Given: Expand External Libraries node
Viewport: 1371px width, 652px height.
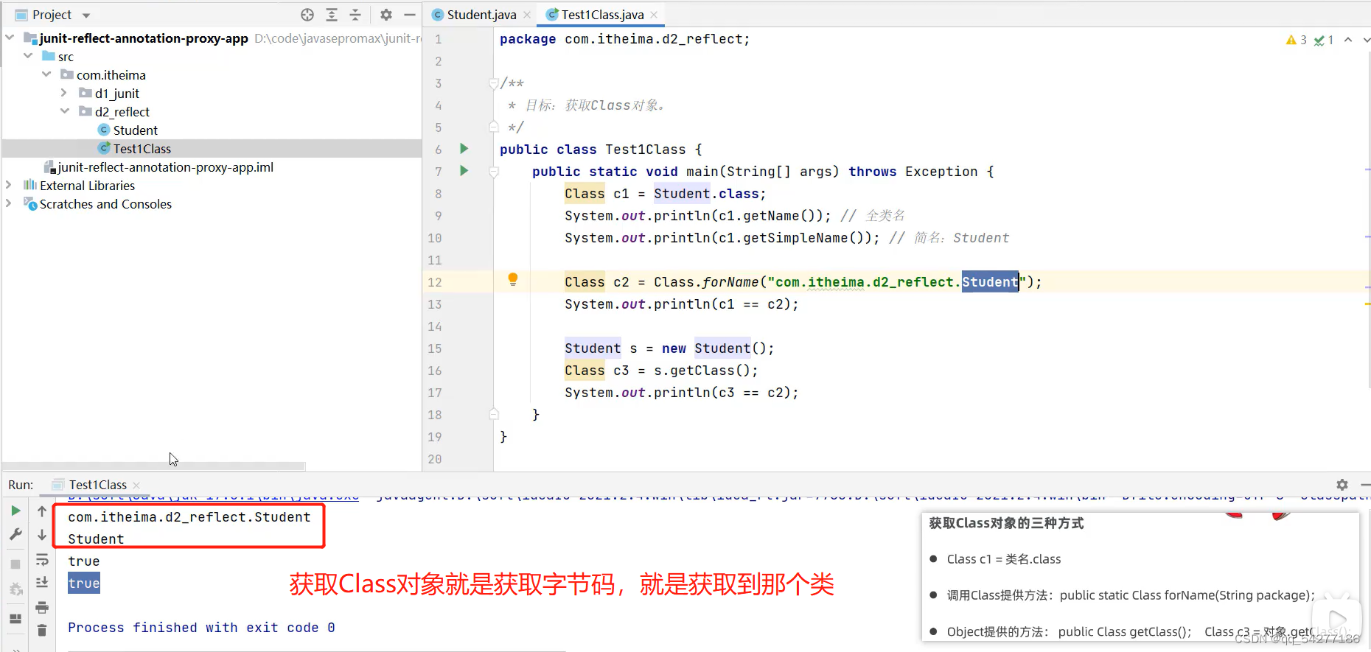Looking at the screenshot, I should tap(9, 185).
